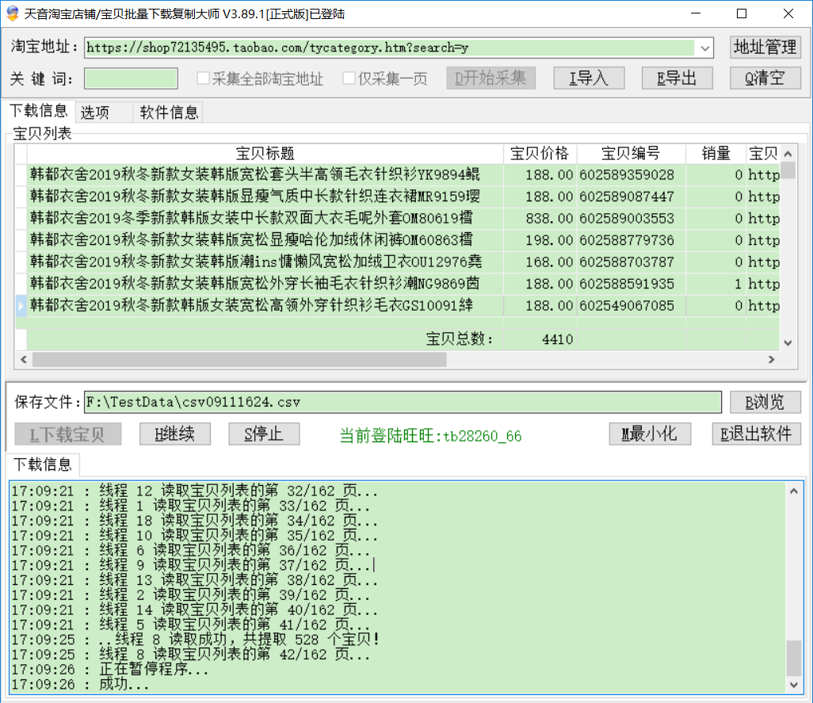Viewport: 813px width, 703px height.
Task: Click M最小化 minimize button
Action: [650, 434]
